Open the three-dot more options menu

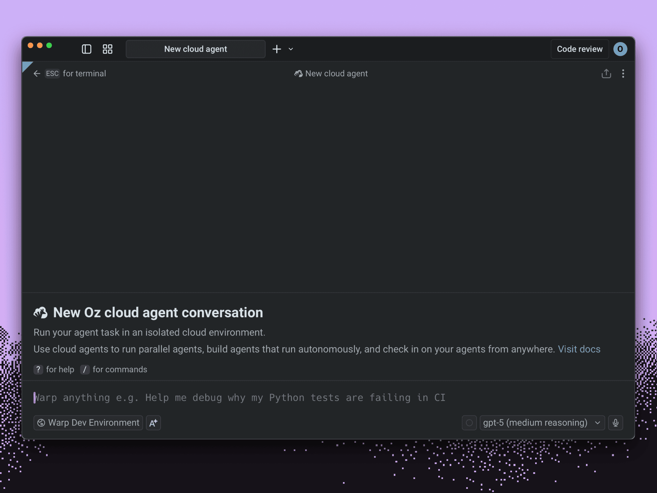click(623, 74)
